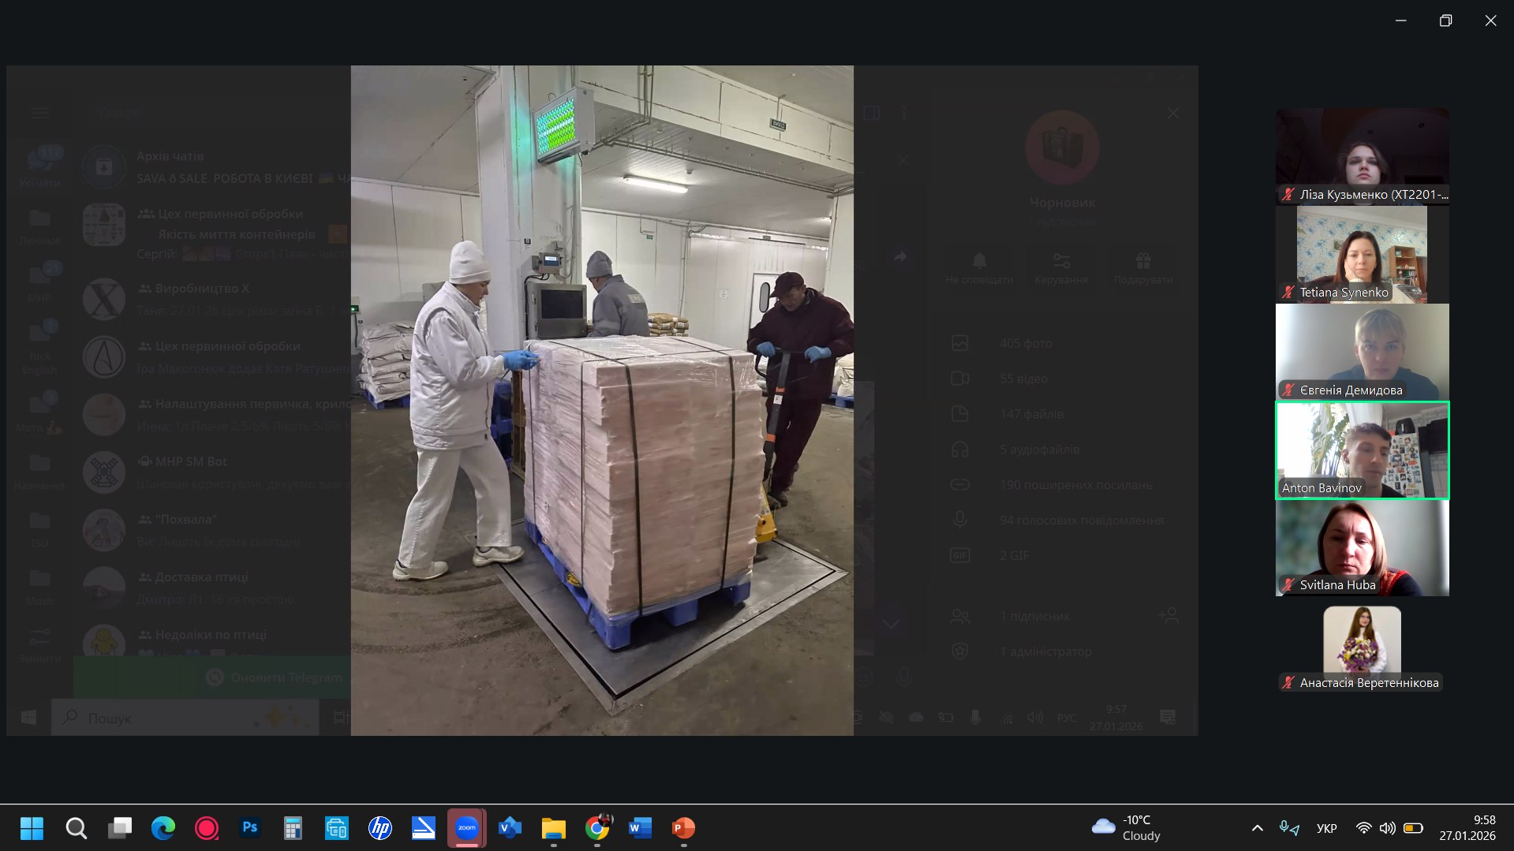Screen dimensions: 1514x851
Task: Select Anton Bavinov's video tile
Action: click(1362, 450)
